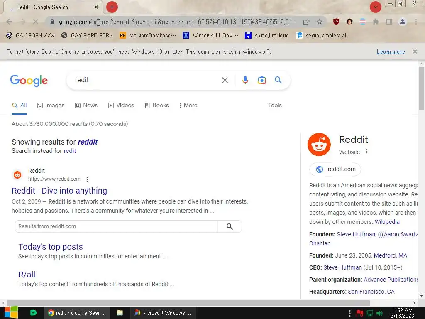
Task: Click the Advance Publications link
Action: coord(391,280)
